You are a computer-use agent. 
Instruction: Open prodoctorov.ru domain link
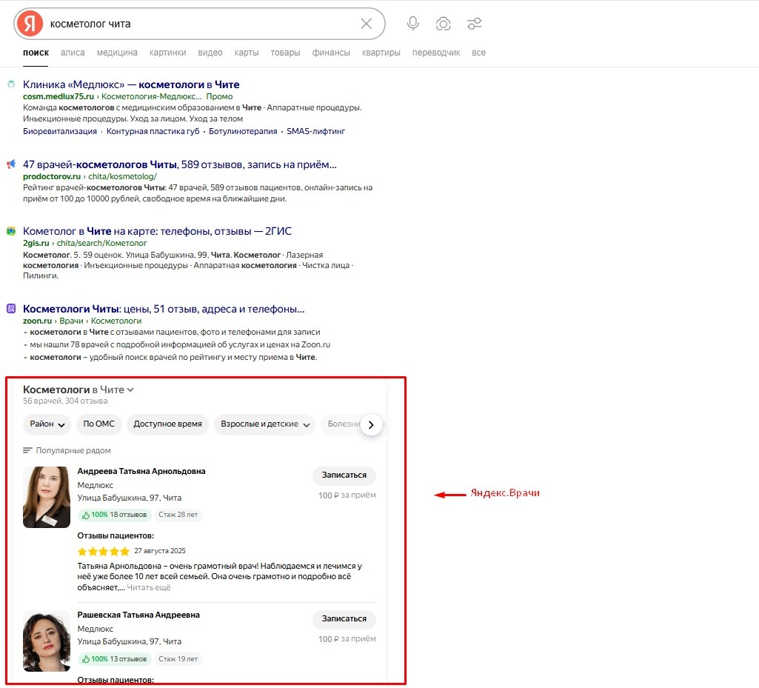click(x=52, y=177)
